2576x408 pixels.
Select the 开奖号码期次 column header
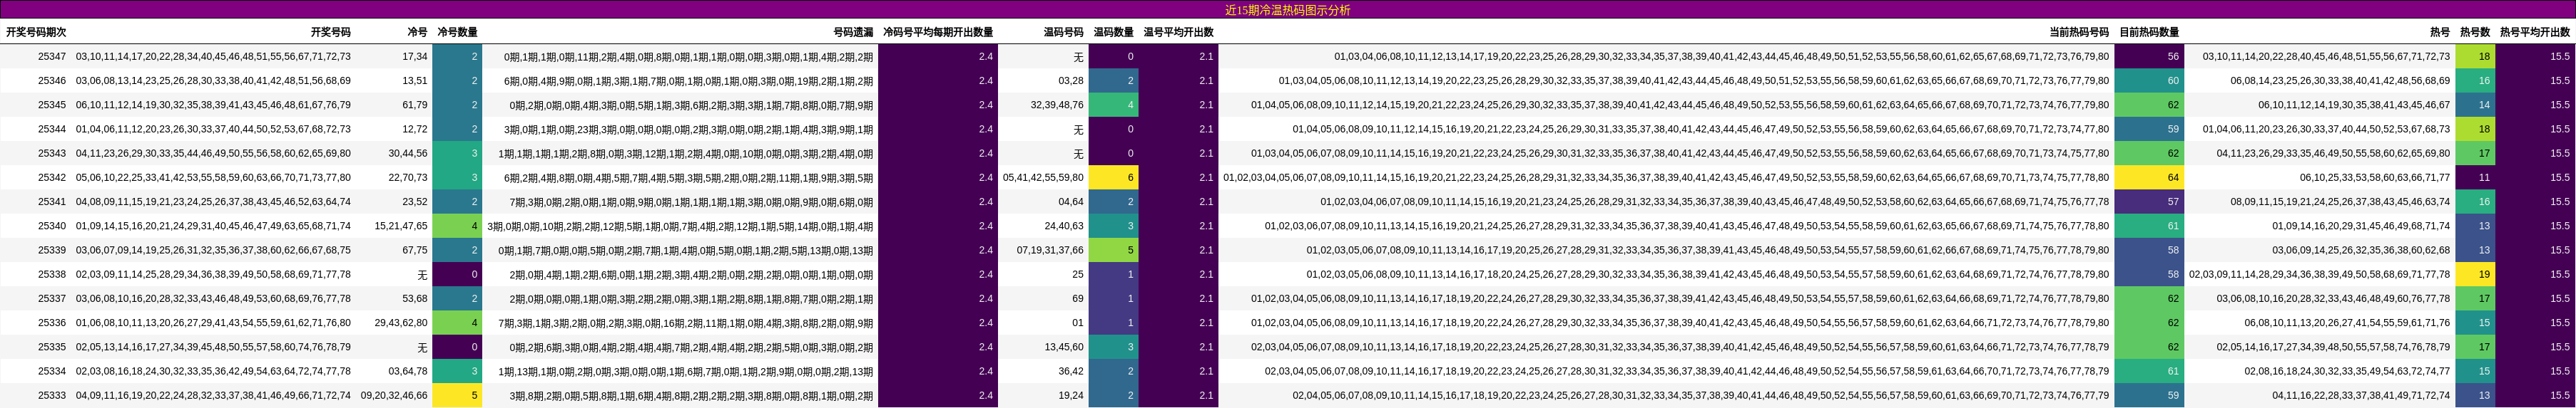point(36,32)
